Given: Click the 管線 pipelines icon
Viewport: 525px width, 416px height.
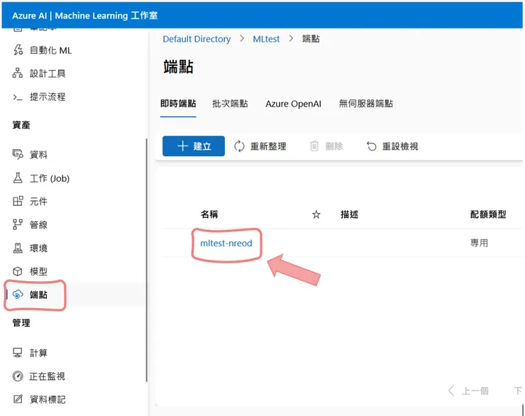Looking at the screenshot, I should 18,225.
